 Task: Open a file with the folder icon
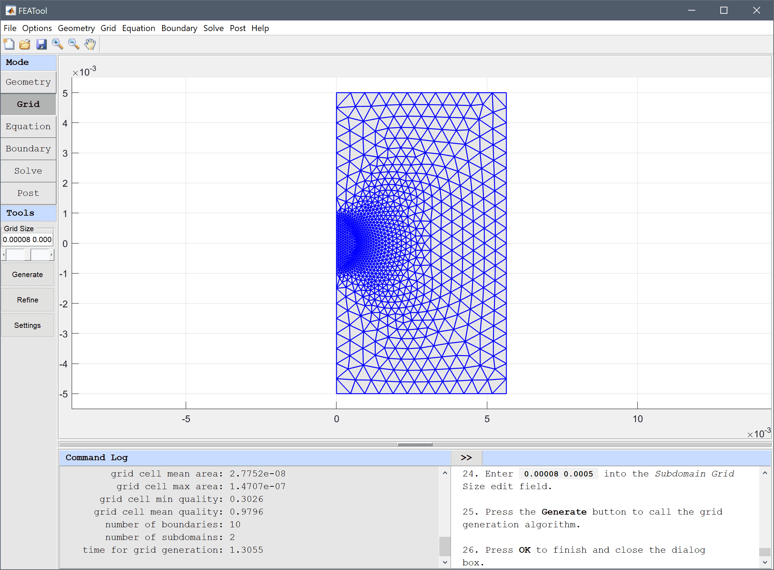[x=25, y=44]
